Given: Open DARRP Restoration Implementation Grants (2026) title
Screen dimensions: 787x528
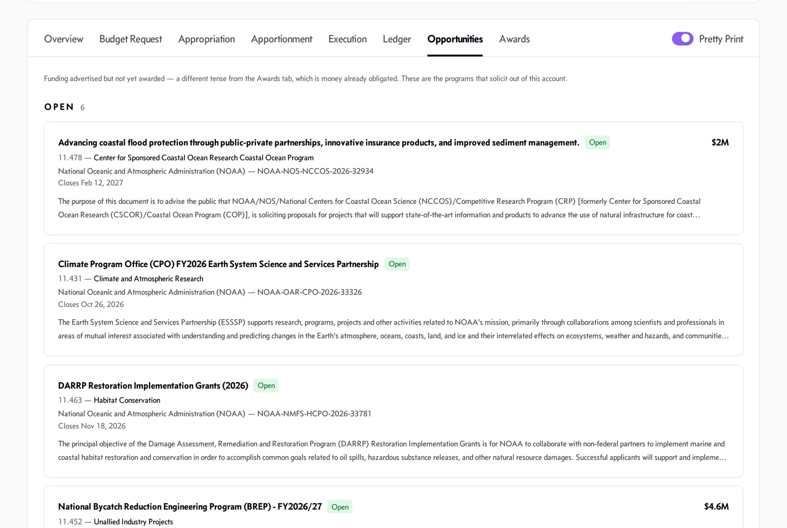Looking at the screenshot, I should (x=153, y=386).
